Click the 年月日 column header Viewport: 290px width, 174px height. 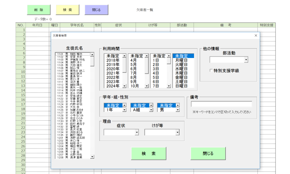37,25
